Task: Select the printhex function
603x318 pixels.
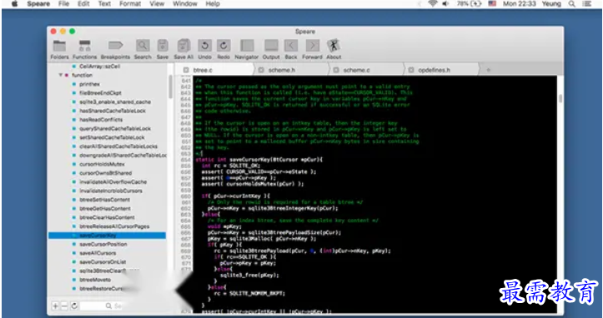Action: pos(89,84)
